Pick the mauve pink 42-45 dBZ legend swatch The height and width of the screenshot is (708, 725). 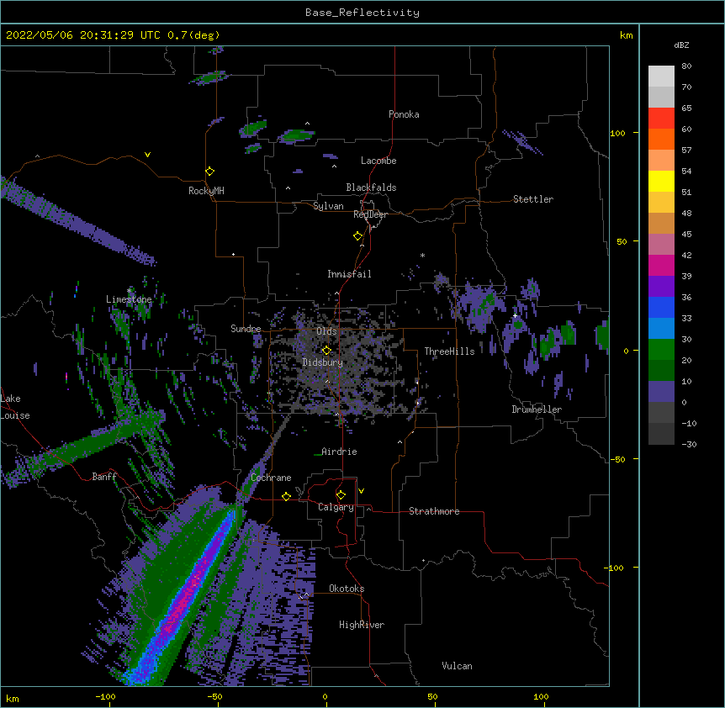(x=661, y=244)
